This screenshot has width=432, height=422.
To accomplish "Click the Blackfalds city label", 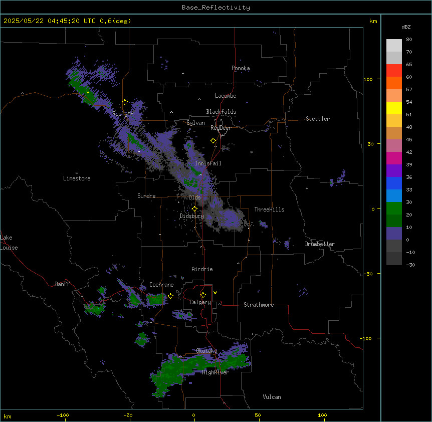I will pos(221,112).
